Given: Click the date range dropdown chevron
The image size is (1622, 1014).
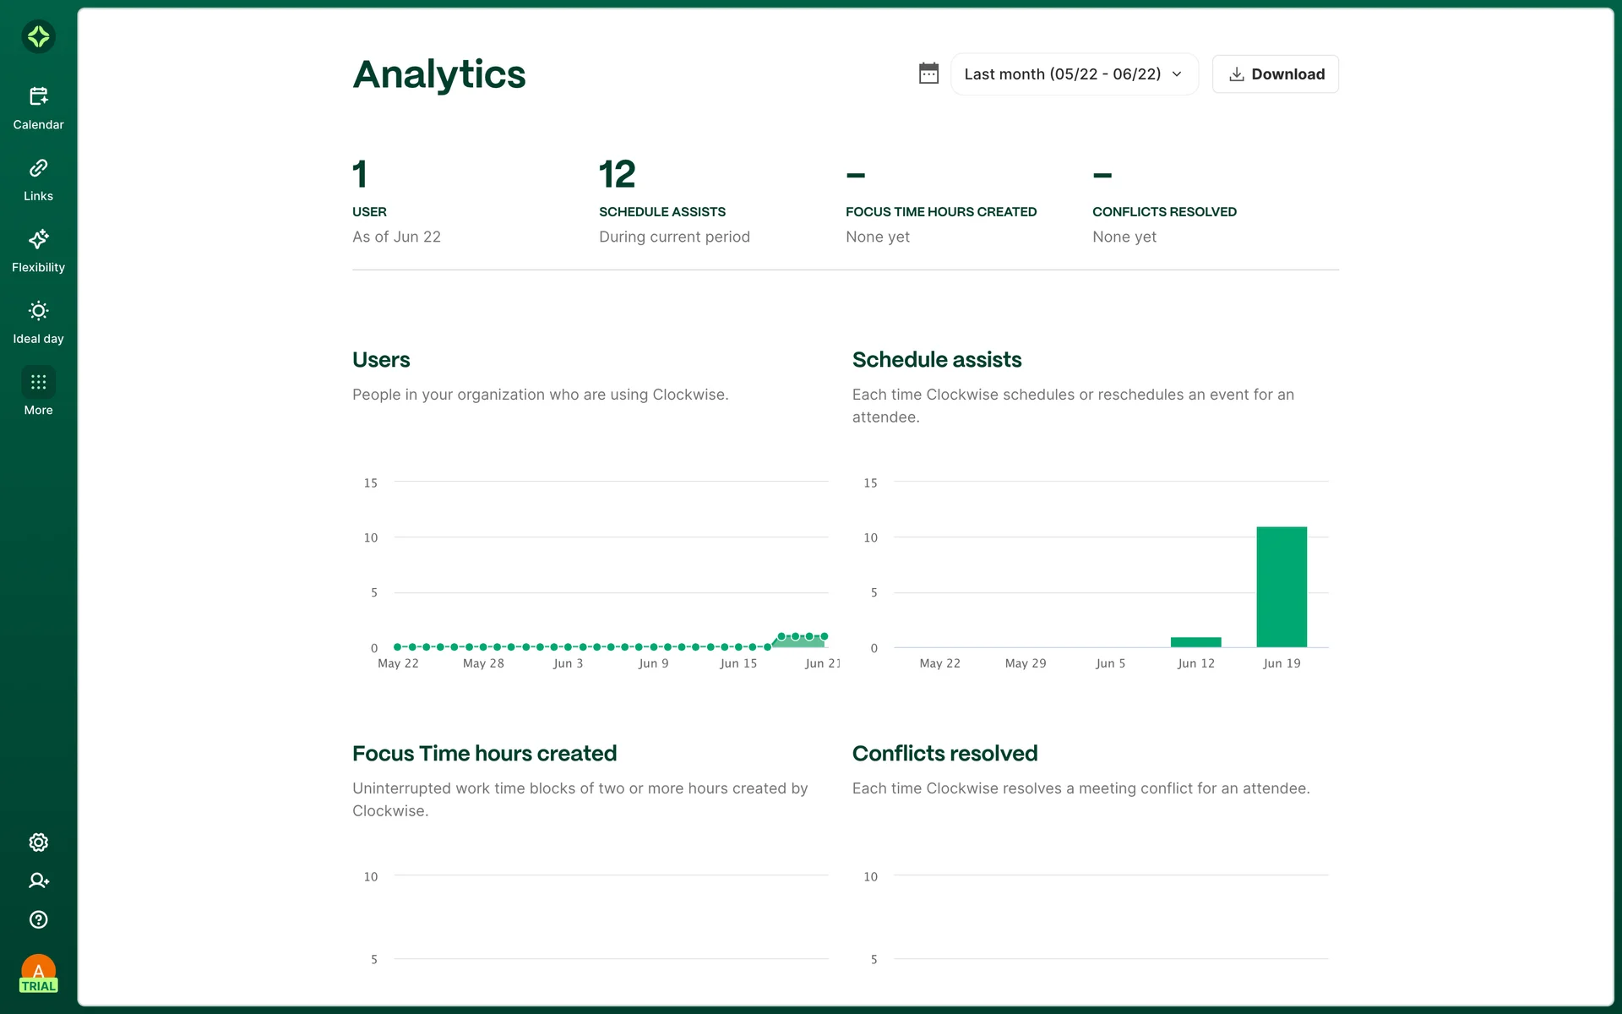Looking at the screenshot, I should (x=1177, y=74).
